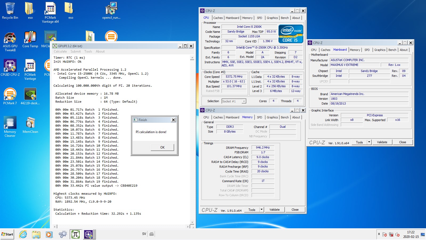Confirm the Finish dialog with OK
This screenshot has height=240, width=426.
(x=162, y=147)
